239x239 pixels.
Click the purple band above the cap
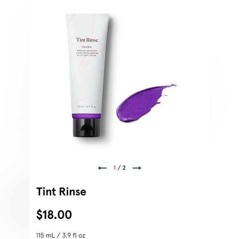86,116
